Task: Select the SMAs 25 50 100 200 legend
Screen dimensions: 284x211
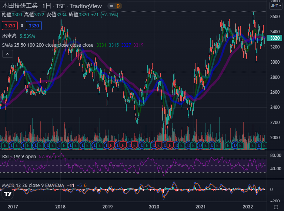Action: 48,45
